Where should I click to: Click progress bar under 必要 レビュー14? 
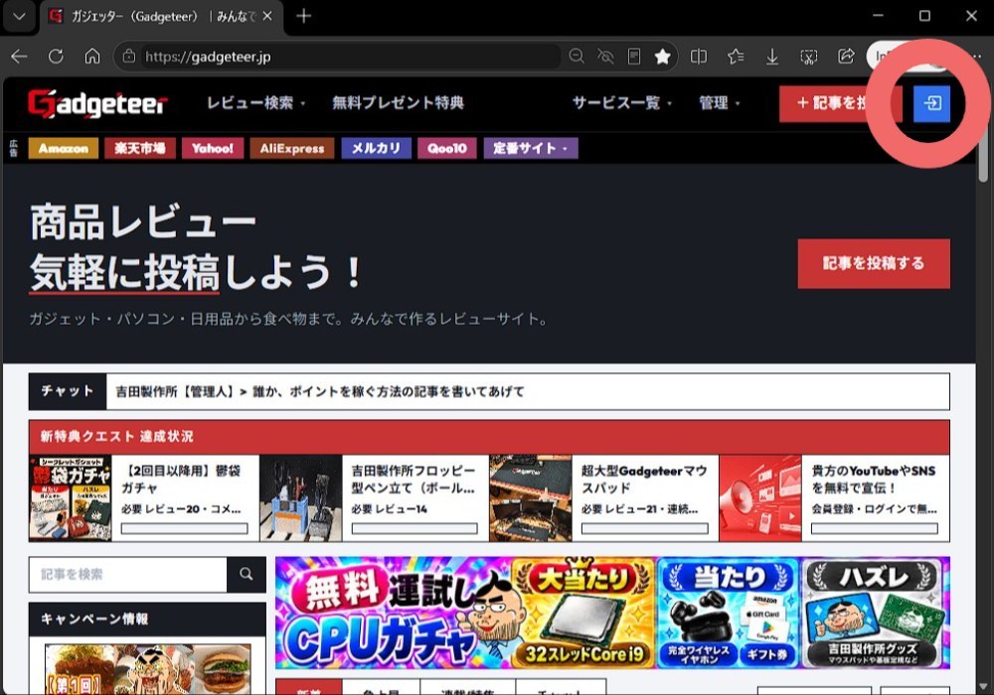pyautogui.click(x=414, y=528)
